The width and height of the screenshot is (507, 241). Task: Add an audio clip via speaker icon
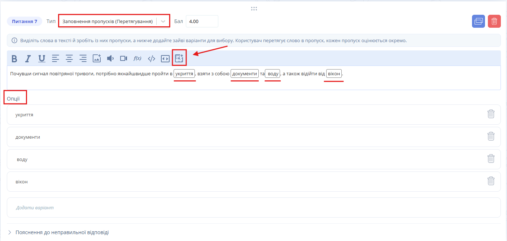coord(110,58)
